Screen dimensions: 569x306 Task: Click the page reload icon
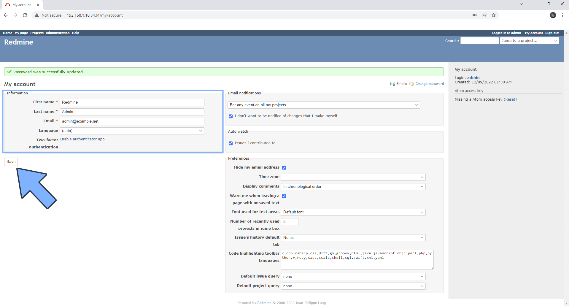[x=25, y=15]
